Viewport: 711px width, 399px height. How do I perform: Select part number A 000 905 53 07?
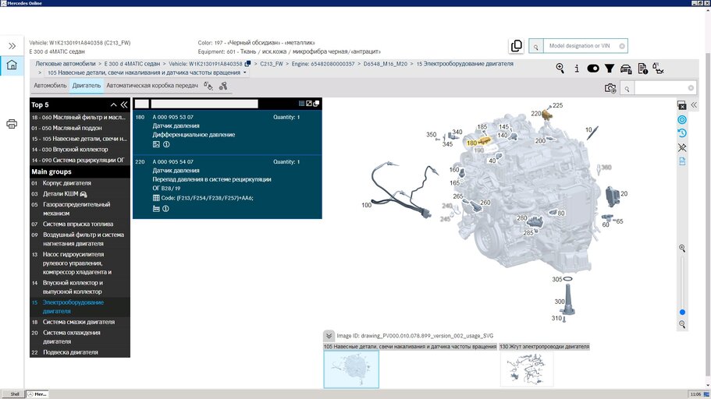pyautogui.click(x=172, y=118)
